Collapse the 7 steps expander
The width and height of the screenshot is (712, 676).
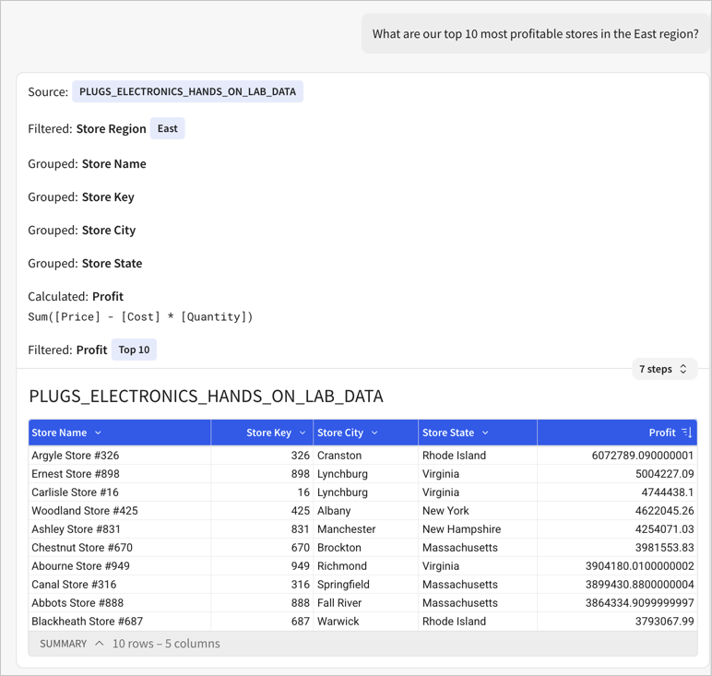(664, 369)
